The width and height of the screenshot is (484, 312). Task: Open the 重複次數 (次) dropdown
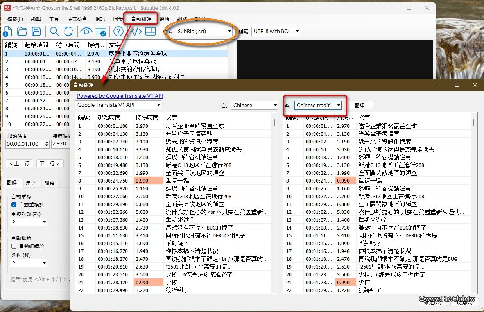point(29,222)
